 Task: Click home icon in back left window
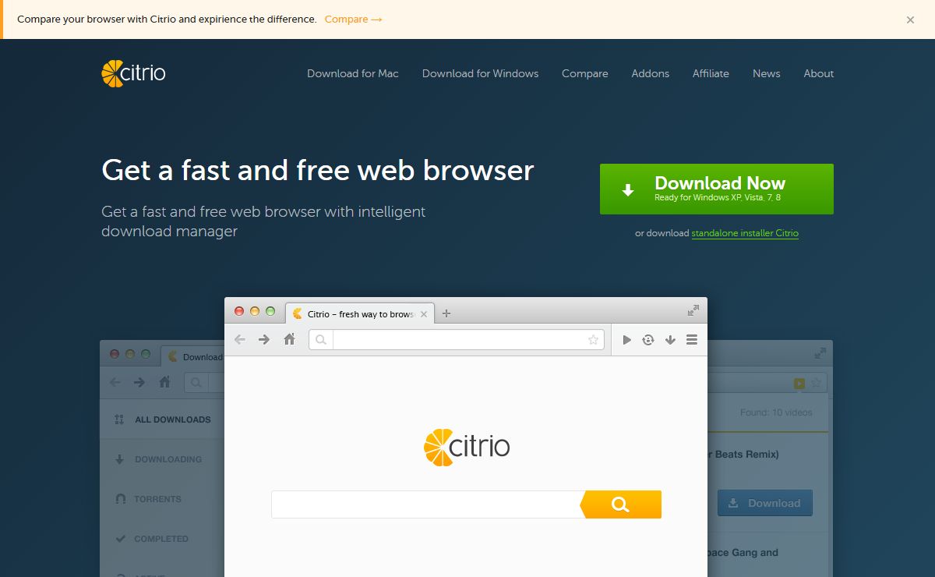point(164,382)
